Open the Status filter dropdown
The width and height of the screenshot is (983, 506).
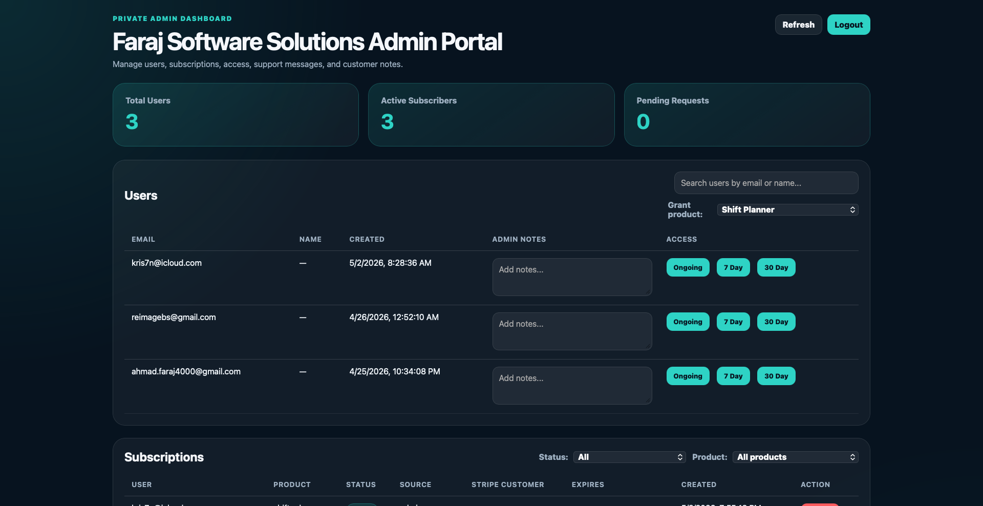click(x=629, y=457)
